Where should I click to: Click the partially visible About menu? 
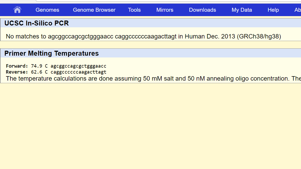tap(297, 10)
